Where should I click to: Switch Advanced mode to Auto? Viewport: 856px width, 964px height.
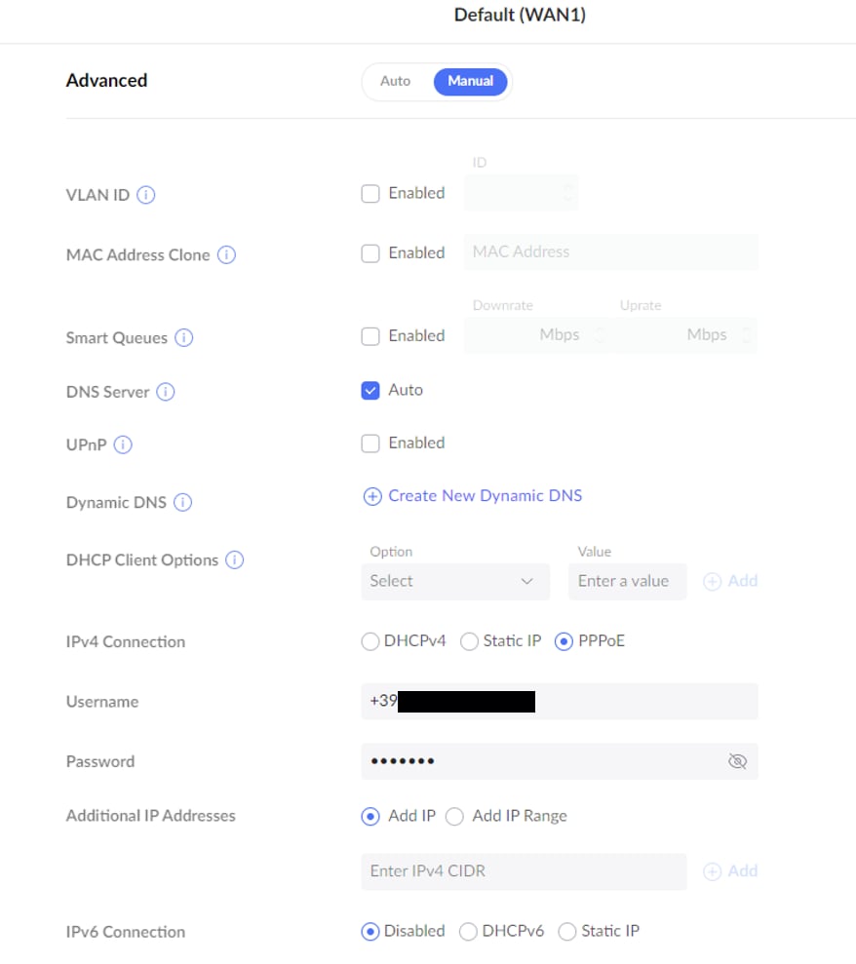[x=396, y=81]
